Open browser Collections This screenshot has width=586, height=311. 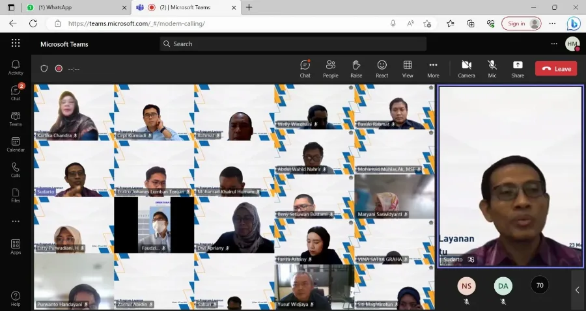[471, 23]
